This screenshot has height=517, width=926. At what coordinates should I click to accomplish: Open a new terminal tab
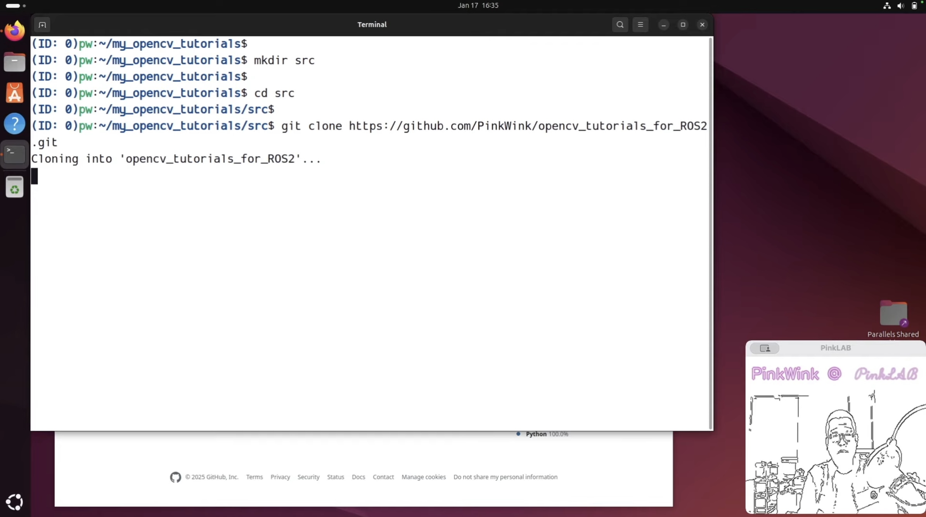coord(42,25)
